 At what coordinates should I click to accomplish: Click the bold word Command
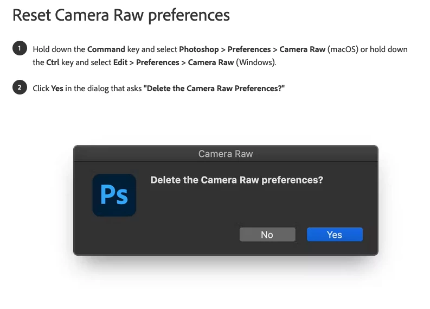point(106,49)
